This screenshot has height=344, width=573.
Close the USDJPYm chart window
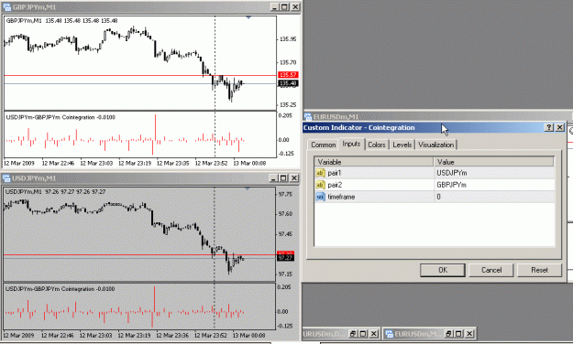coord(293,178)
